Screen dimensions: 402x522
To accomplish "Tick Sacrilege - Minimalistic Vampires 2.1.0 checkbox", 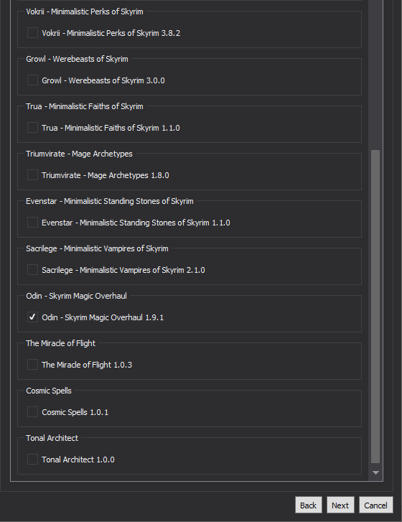I will [x=32, y=270].
